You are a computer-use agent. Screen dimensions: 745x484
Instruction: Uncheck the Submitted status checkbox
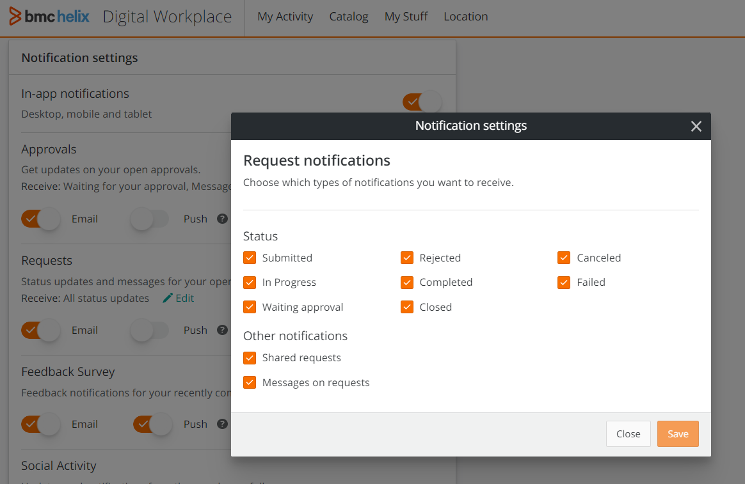point(250,258)
